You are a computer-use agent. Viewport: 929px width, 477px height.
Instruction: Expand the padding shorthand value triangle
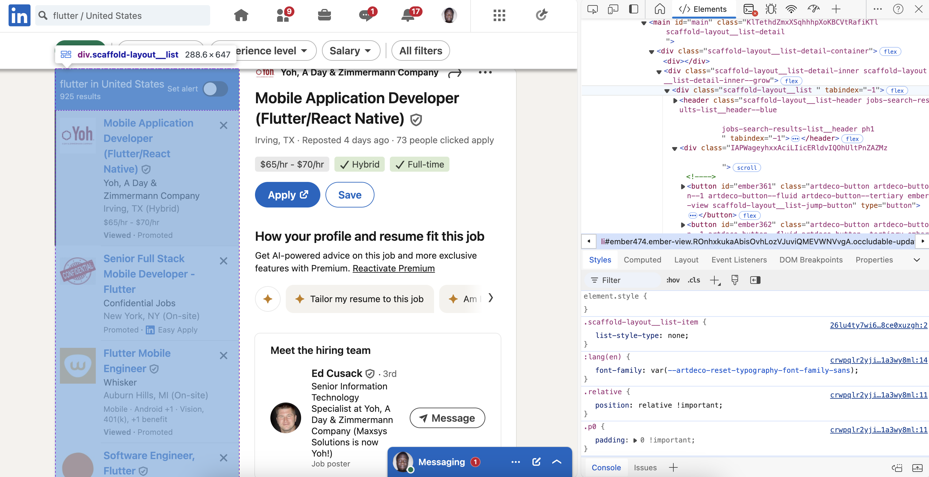point(635,440)
